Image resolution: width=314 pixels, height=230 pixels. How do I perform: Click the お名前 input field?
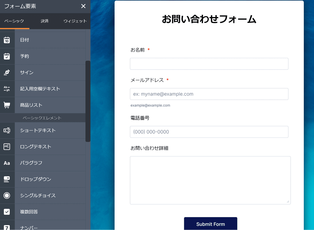click(x=209, y=64)
